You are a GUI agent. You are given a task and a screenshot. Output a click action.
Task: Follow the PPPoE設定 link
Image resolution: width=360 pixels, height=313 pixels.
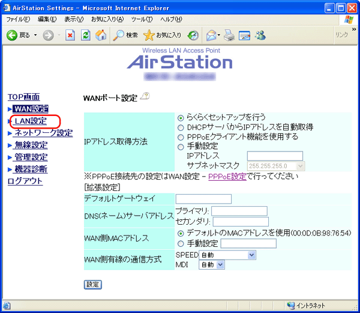coord(227,177)
